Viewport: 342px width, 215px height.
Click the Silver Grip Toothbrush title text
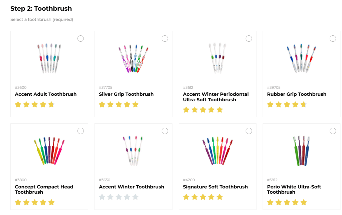pyautogui.click(x=126, y=94)
